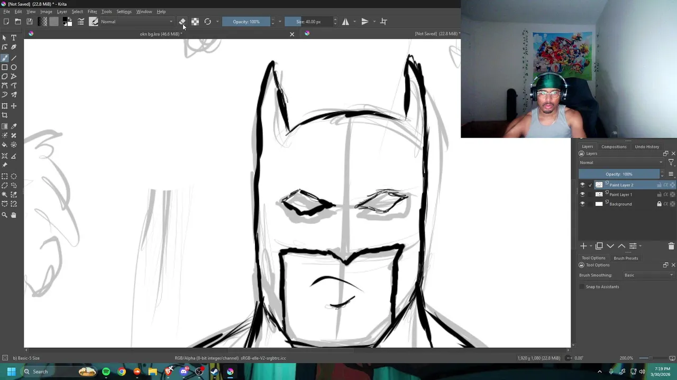Expand dropdown next to reload preset

point(217,22)
